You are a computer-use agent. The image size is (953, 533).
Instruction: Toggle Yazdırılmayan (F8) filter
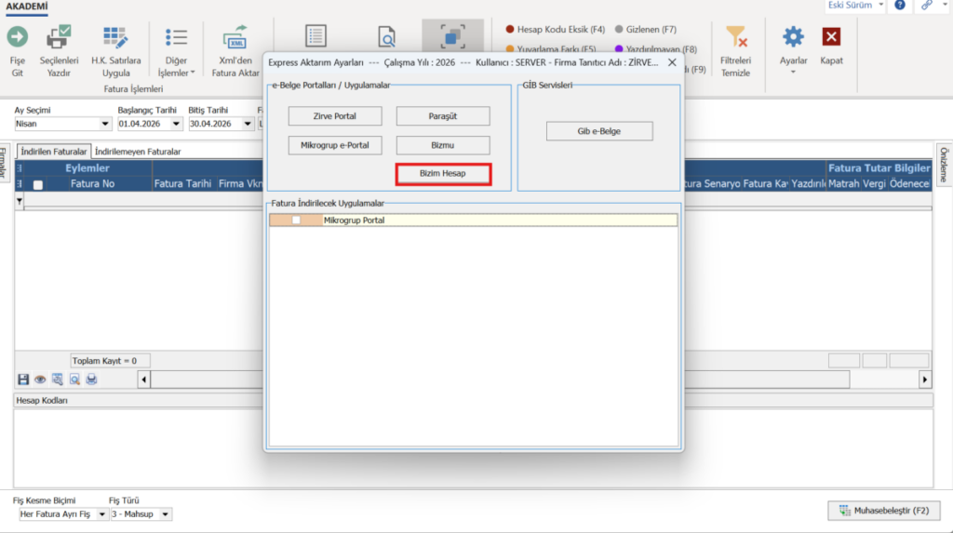pos(656,49)
